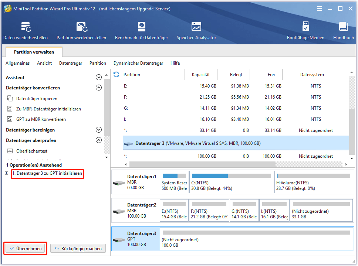Select System Reser 500 MB partition block
Image resolution: width=358 pixels, height=266 pixels.
[x=174, y=182]
